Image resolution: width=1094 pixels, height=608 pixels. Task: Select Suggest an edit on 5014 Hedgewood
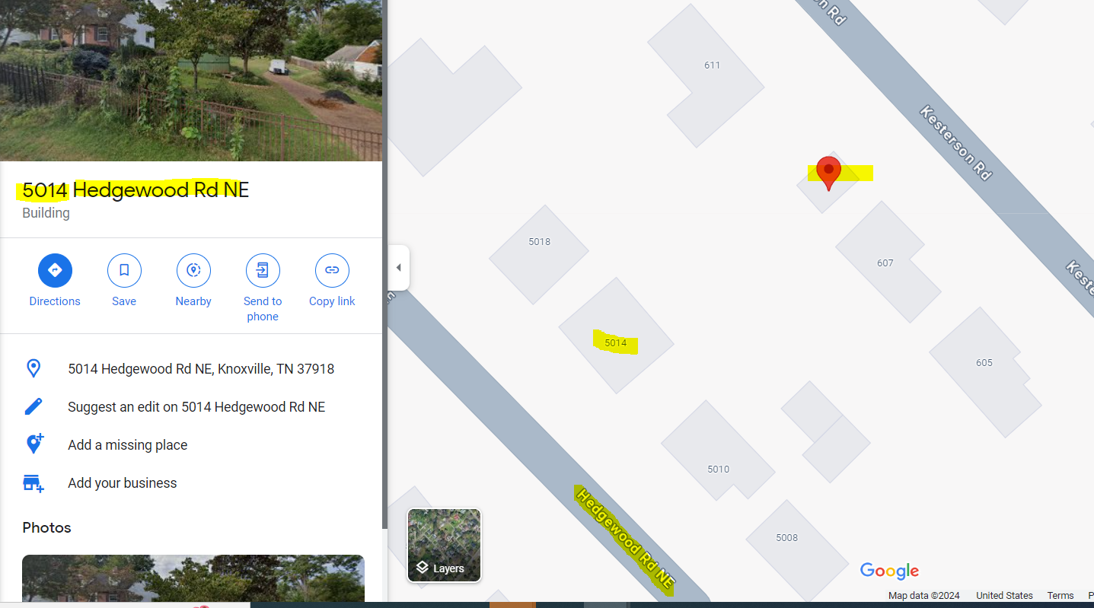pyautogui.click(x=196, y=407)
